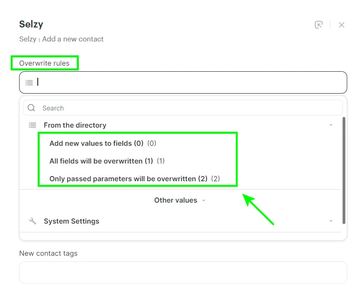364x293 pixels.
Task: Click the Overwrite rules input field
Action: pyautogui.click(x=183, y=82)
